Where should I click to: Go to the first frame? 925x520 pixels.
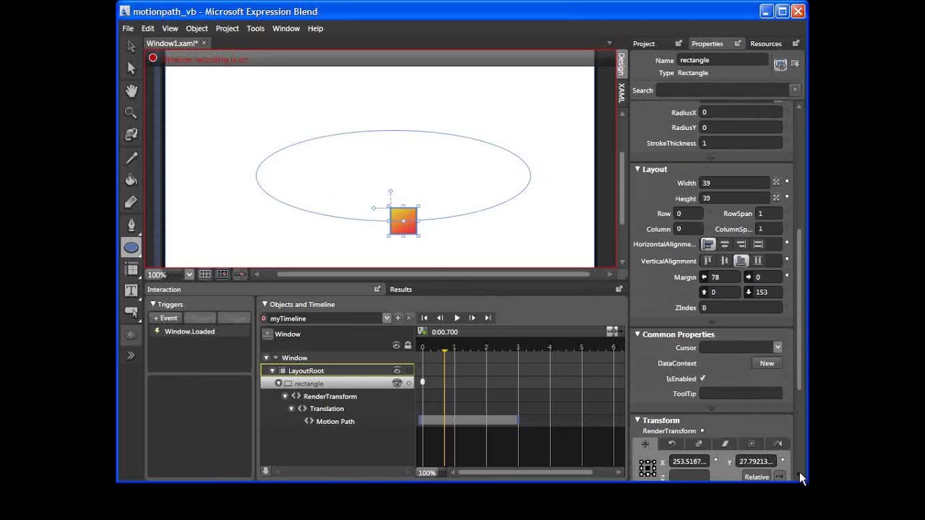pos(424,318)
